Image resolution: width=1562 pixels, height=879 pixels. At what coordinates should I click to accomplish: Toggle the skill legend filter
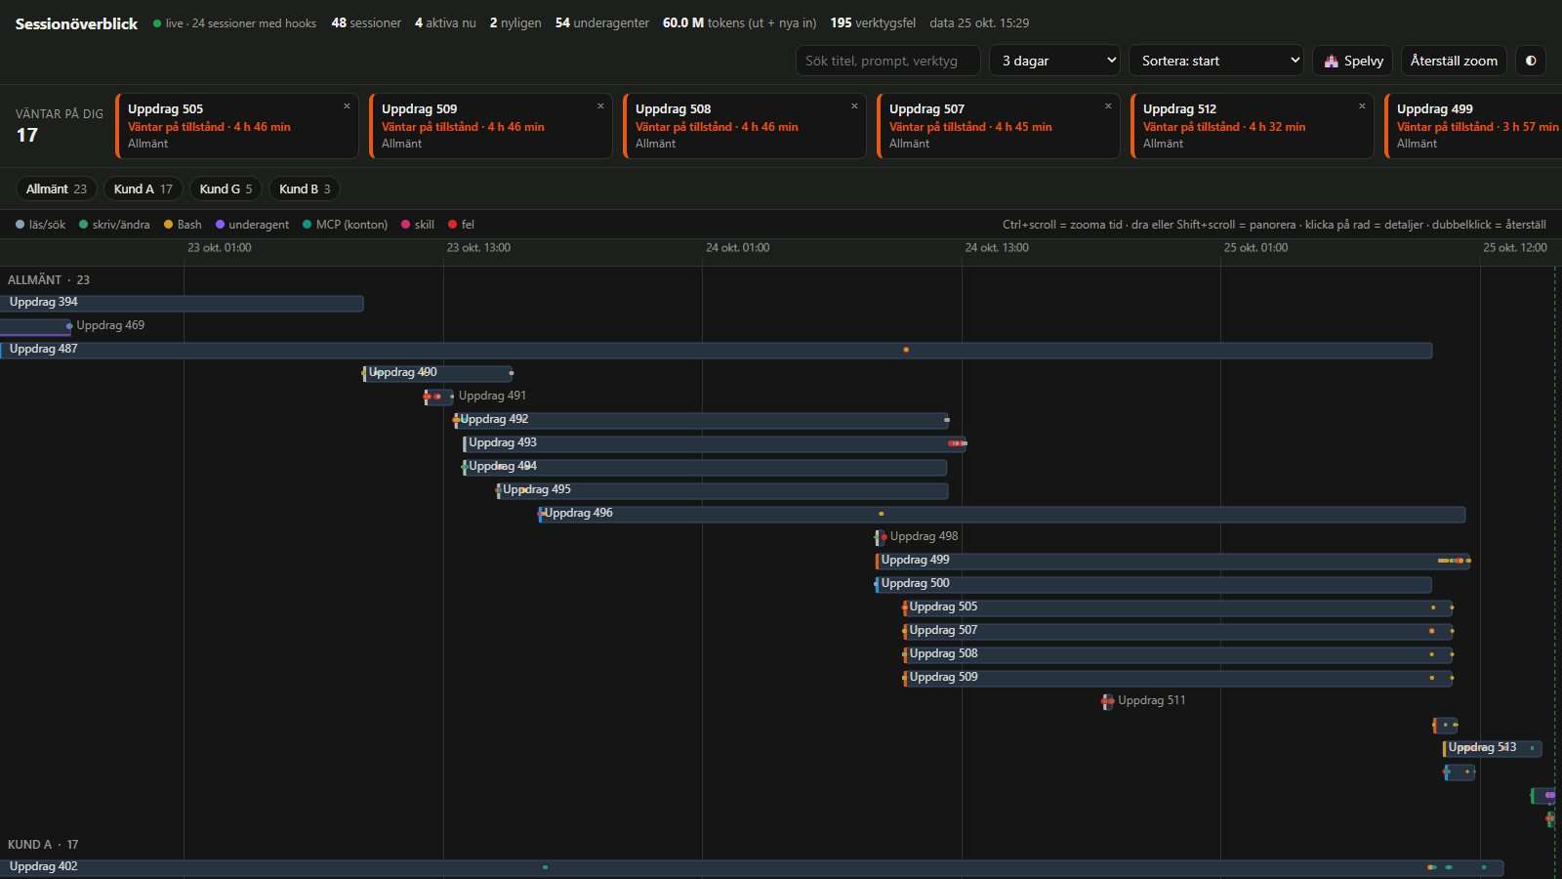pyautogui.click(x=418, y=225)
